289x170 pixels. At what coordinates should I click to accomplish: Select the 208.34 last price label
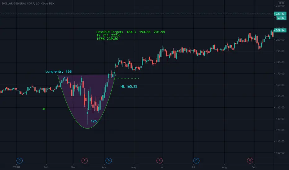(280, 30)
